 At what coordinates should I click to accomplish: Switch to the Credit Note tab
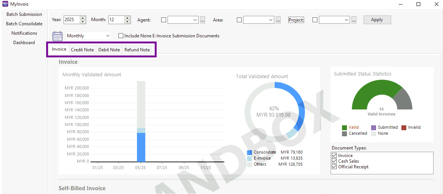(82, 50)
